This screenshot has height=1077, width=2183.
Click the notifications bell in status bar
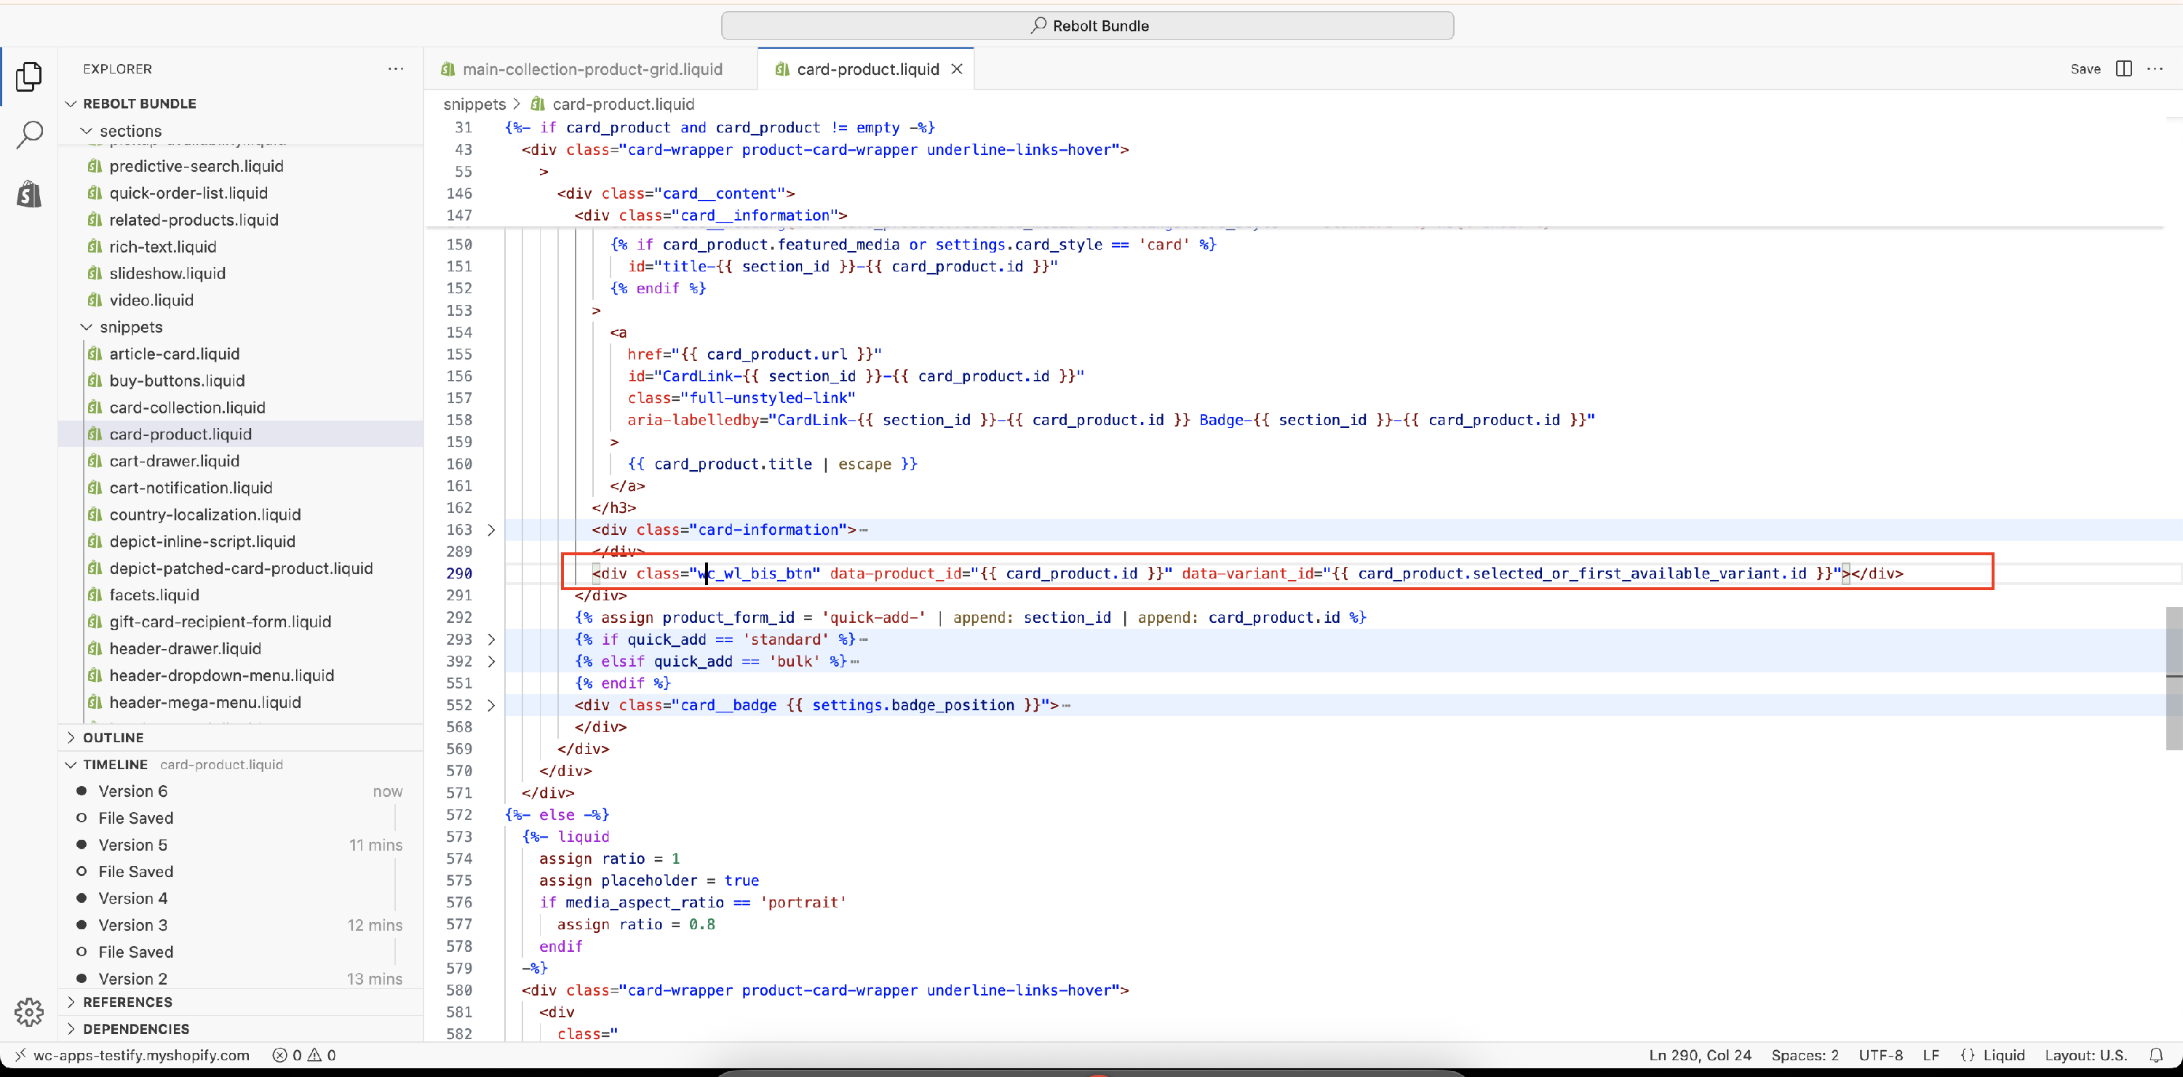pos(2156,1055)
